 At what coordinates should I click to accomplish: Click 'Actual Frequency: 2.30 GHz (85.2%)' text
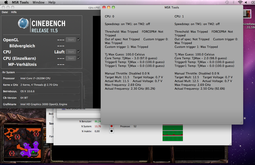130,89
